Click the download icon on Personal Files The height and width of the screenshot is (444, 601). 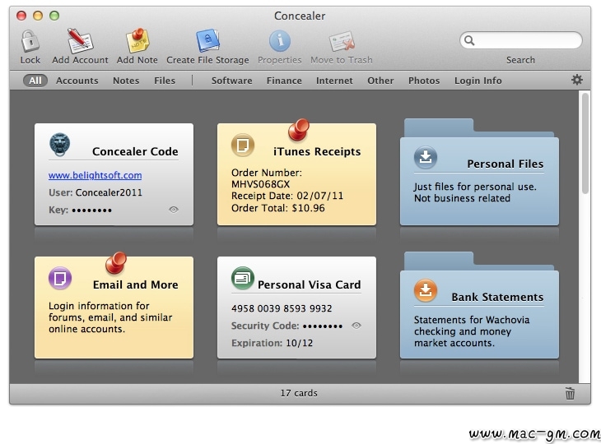tap(426, 157)
